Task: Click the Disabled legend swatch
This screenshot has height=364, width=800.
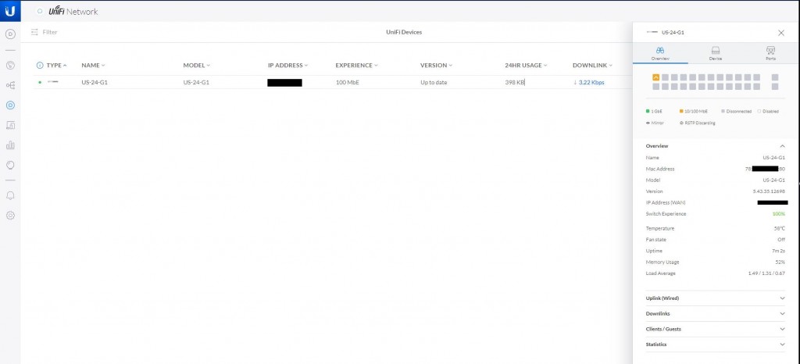Action: 759,111
